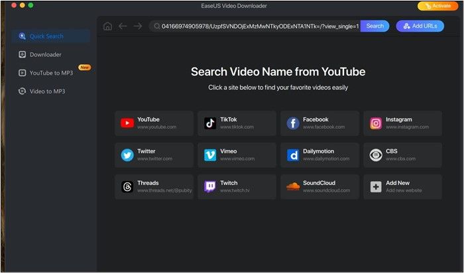Open the TikTok site tile
The width and height of the screenshot is (464, 273).
point(237,123)
